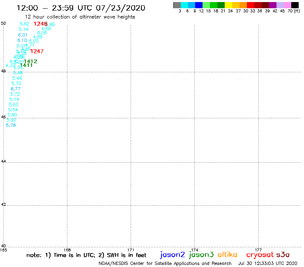Click the cryosat satellite legend label

[260, 255]
